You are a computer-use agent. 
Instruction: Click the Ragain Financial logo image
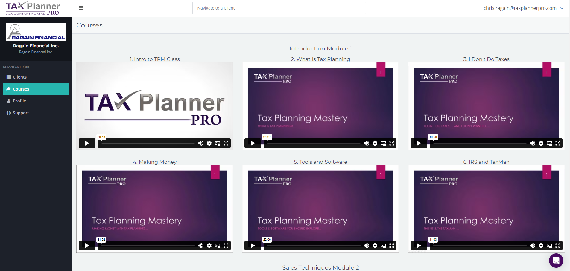tap(36, 32)
